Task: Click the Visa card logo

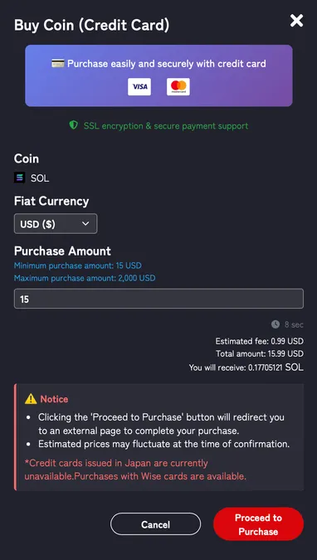Action: click(x=139, y=87)
